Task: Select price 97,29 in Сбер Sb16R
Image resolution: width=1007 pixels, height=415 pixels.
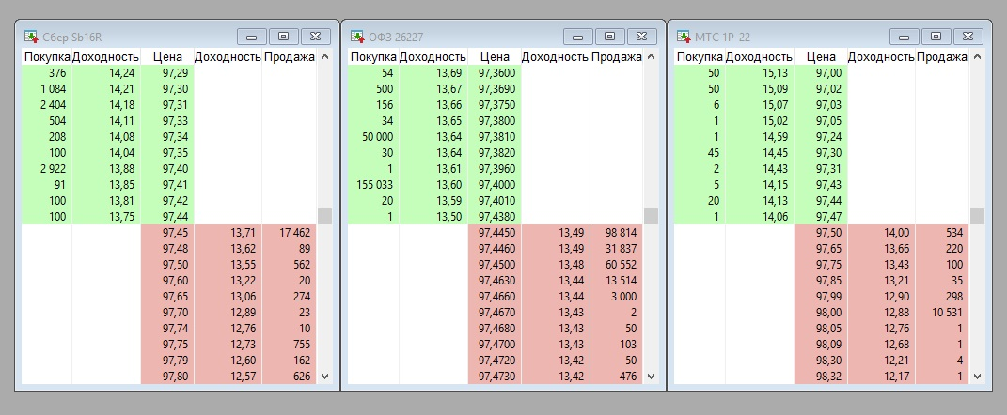Action: [175, 73]
